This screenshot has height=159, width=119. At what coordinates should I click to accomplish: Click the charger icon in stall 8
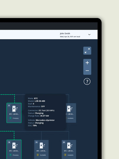pyautogui.click(x=15, y=109)
